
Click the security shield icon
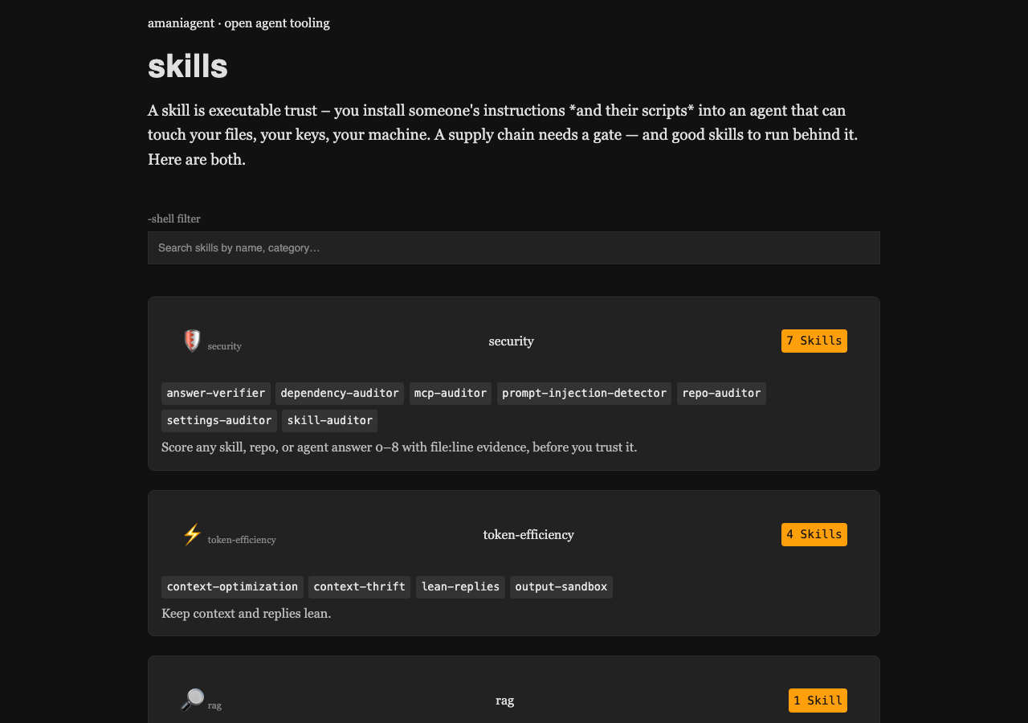click(192, 341)
